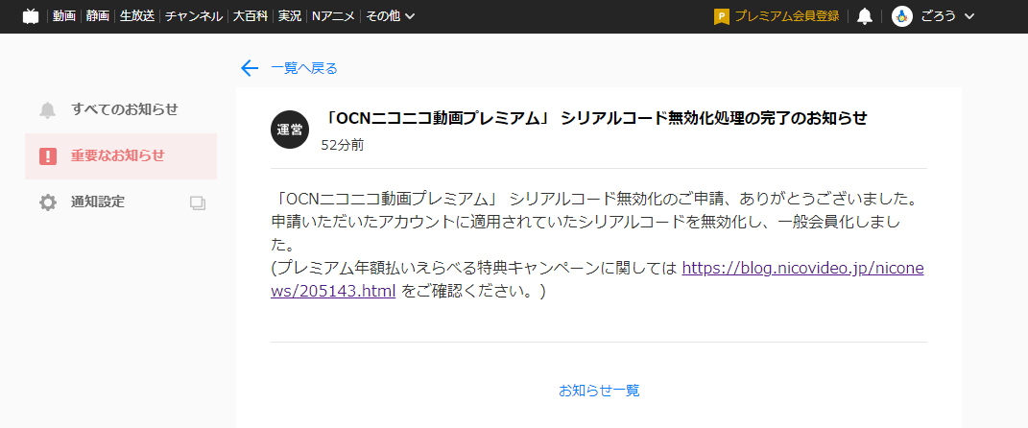Screen dimensions: 1028x428
Task: Select 実況 in the top navigation
Action: click(x=290, y=16)
